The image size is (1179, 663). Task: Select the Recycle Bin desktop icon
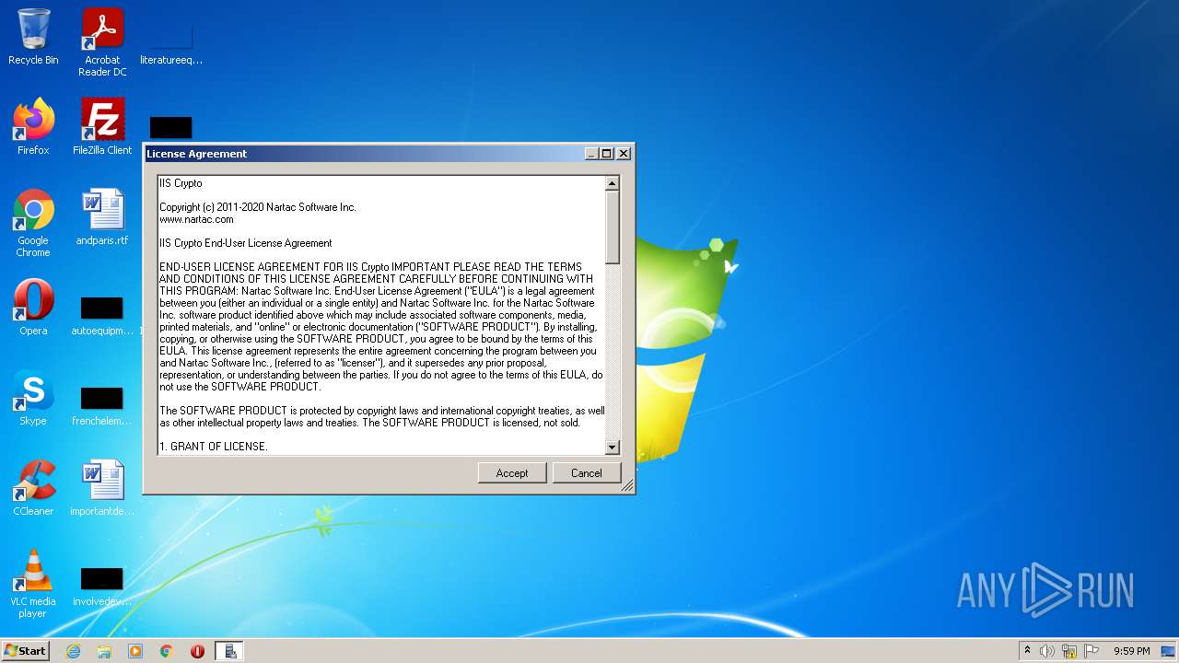33,37
